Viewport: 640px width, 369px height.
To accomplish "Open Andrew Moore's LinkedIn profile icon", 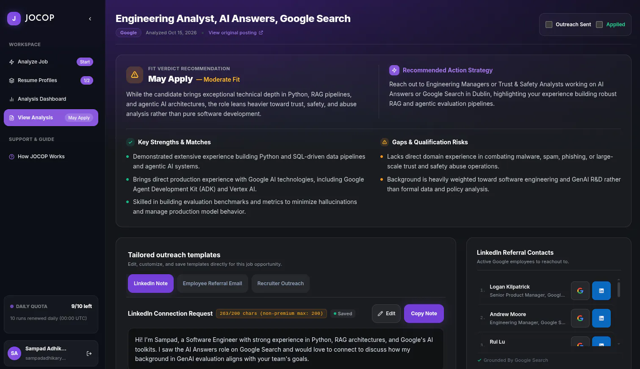I will coord(601,318).
